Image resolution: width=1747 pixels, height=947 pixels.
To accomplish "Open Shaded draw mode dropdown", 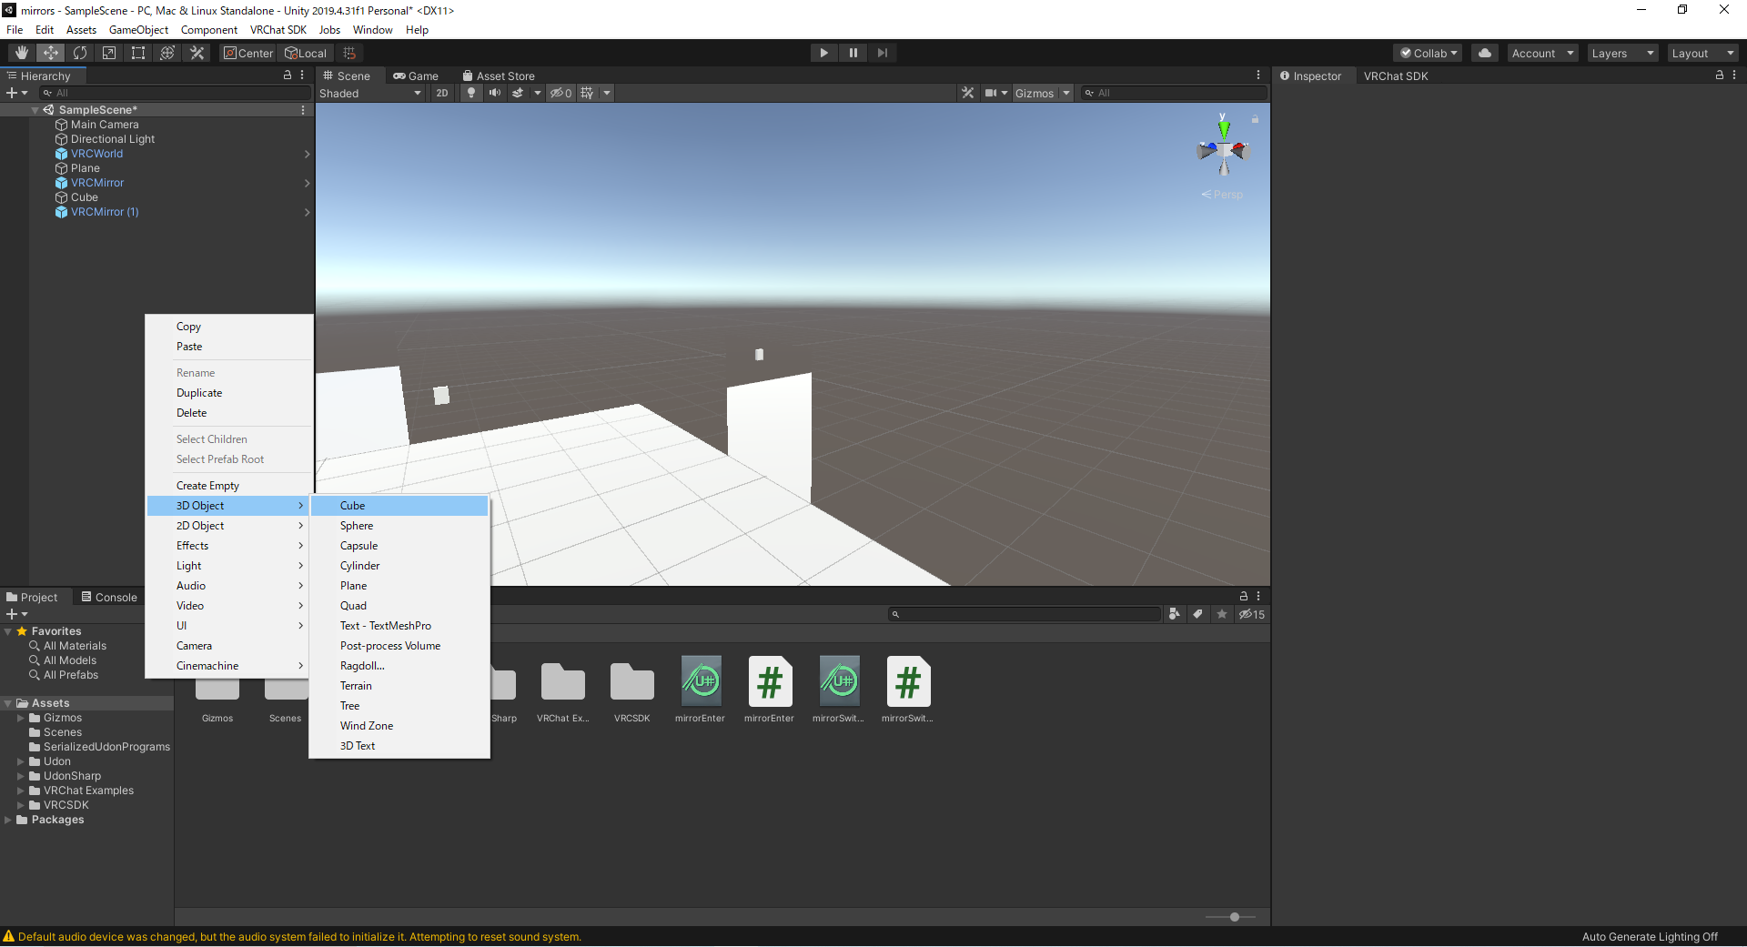I will point(370,93).
